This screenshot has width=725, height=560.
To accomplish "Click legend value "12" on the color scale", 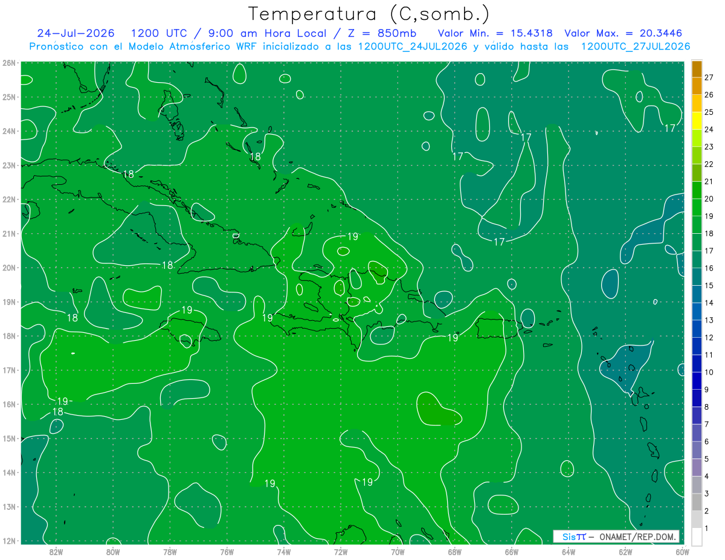I will 709,338.
